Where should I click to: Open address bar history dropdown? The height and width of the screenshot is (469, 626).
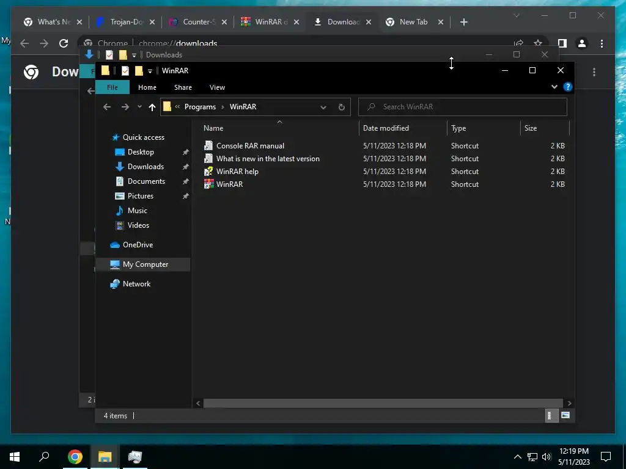click(323, 107)
